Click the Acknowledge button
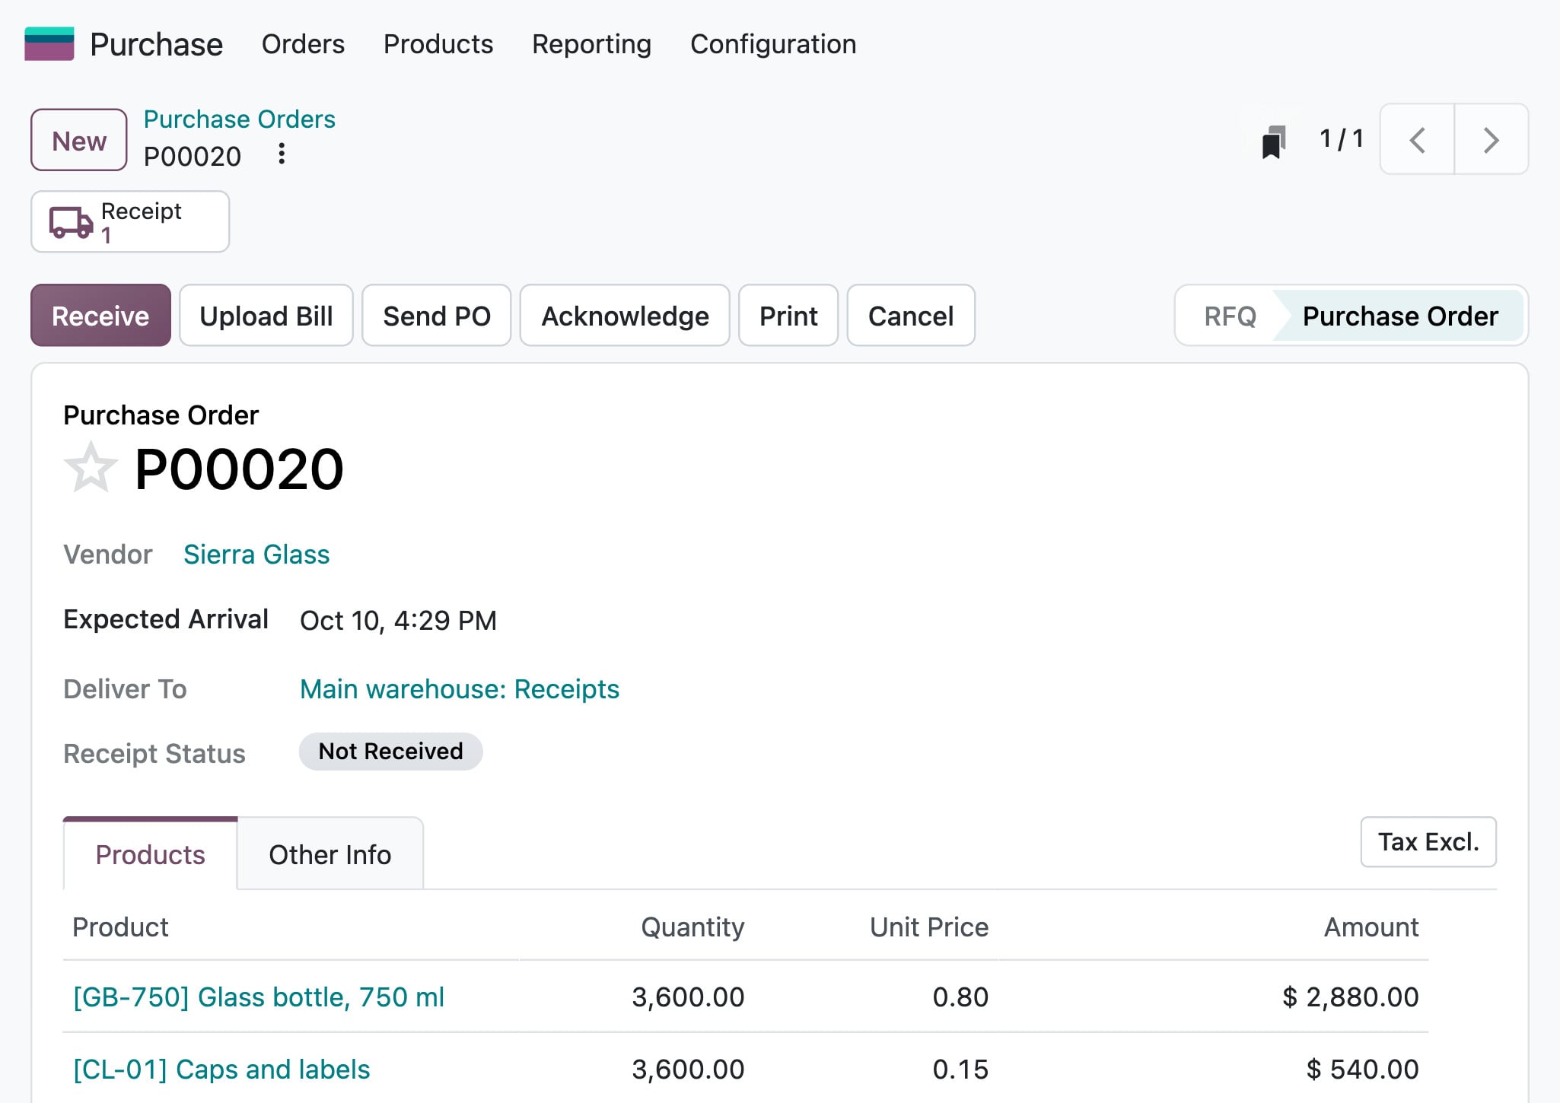 pos(625,316)
